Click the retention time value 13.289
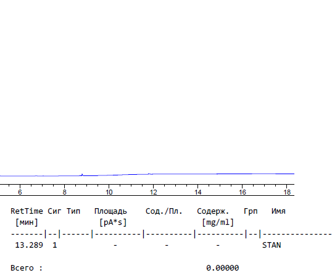 [29, 245]
